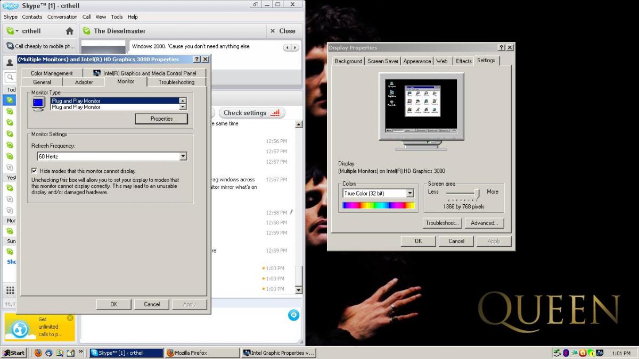Open the Contacts menu in Skype
This screenshot has height=359, width=639.
[32, 16]
